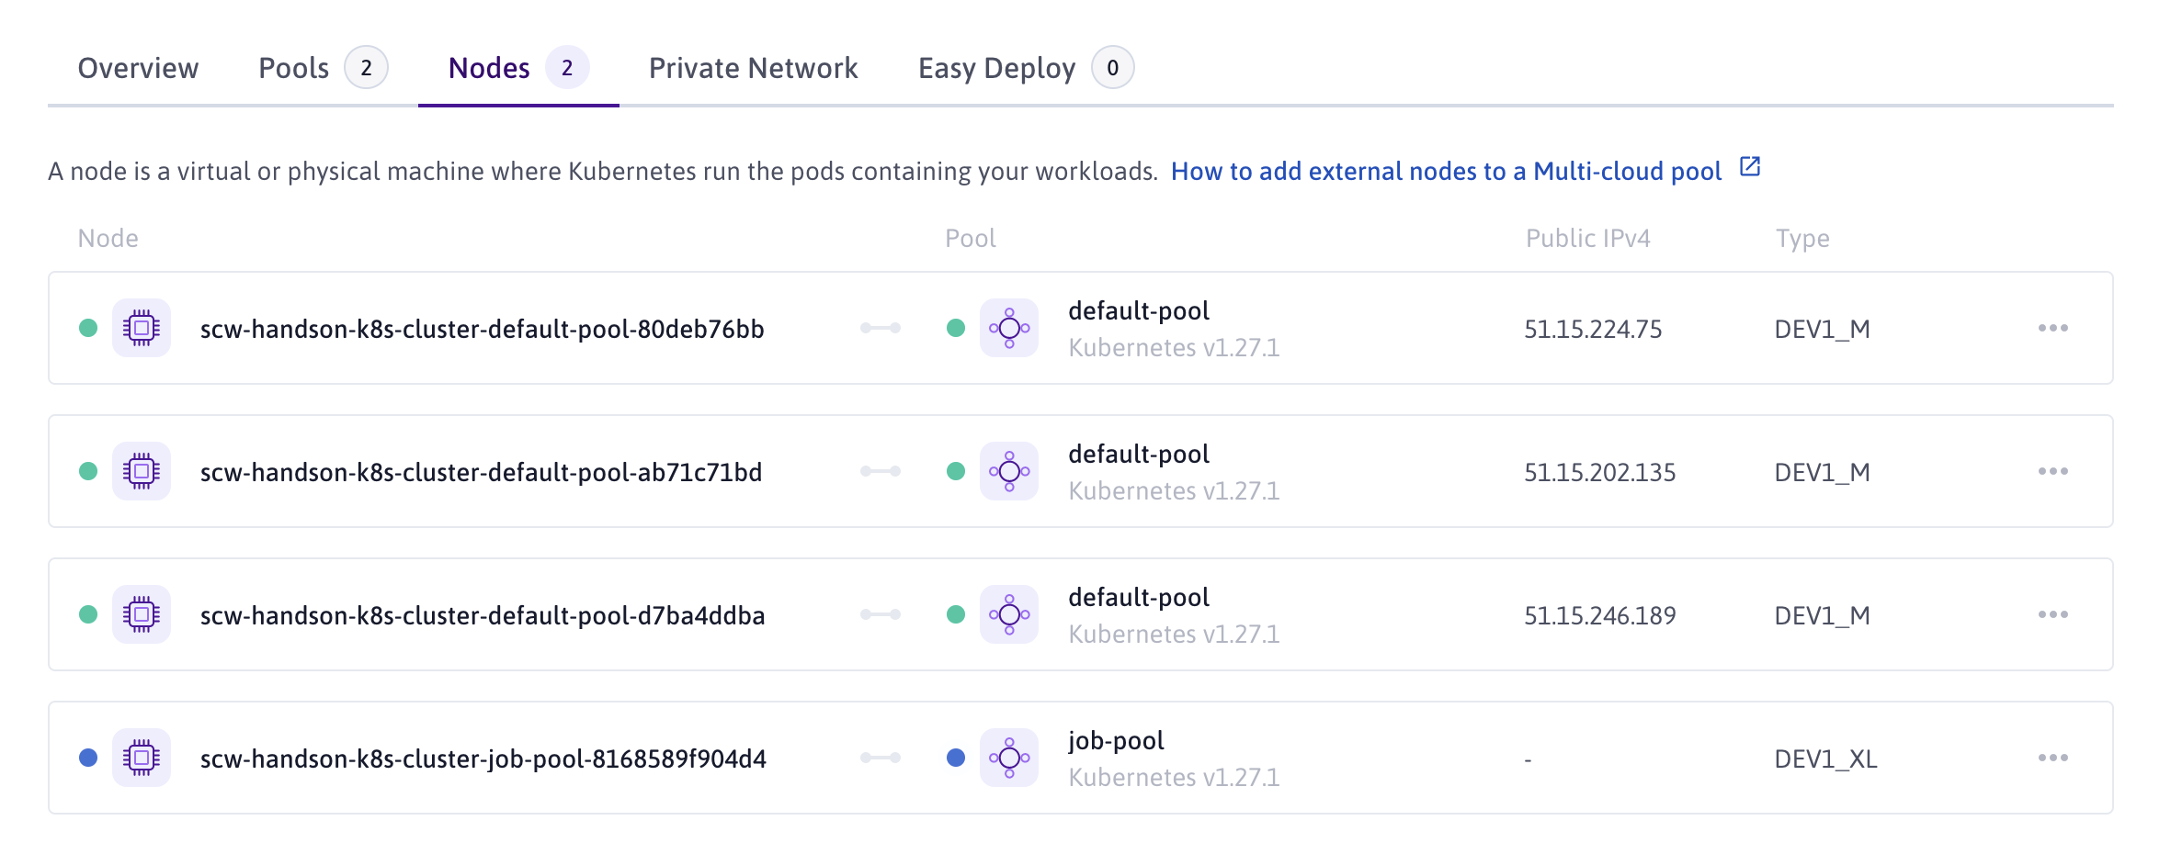Switch to the Overview tab

pyautogui.click(x=138, y=68)
